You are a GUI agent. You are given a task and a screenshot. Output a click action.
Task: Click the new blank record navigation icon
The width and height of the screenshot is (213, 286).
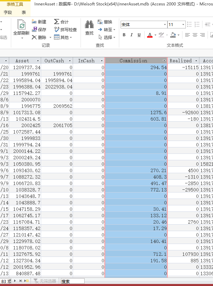tap(27, 281)
